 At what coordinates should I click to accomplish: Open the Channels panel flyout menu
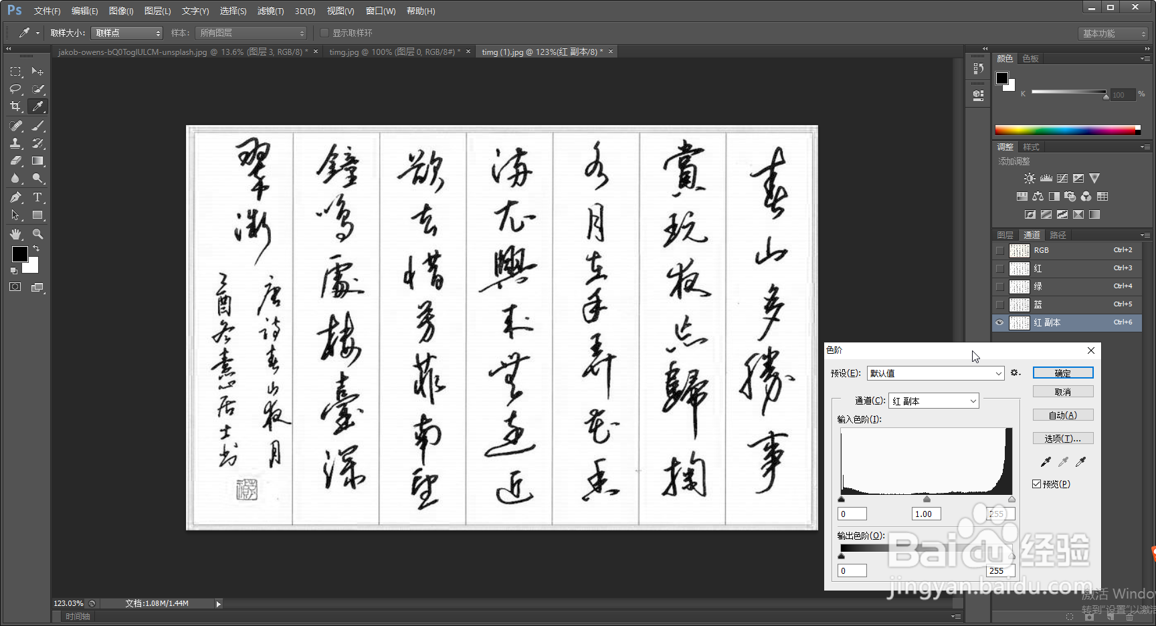click(1145, 235)
